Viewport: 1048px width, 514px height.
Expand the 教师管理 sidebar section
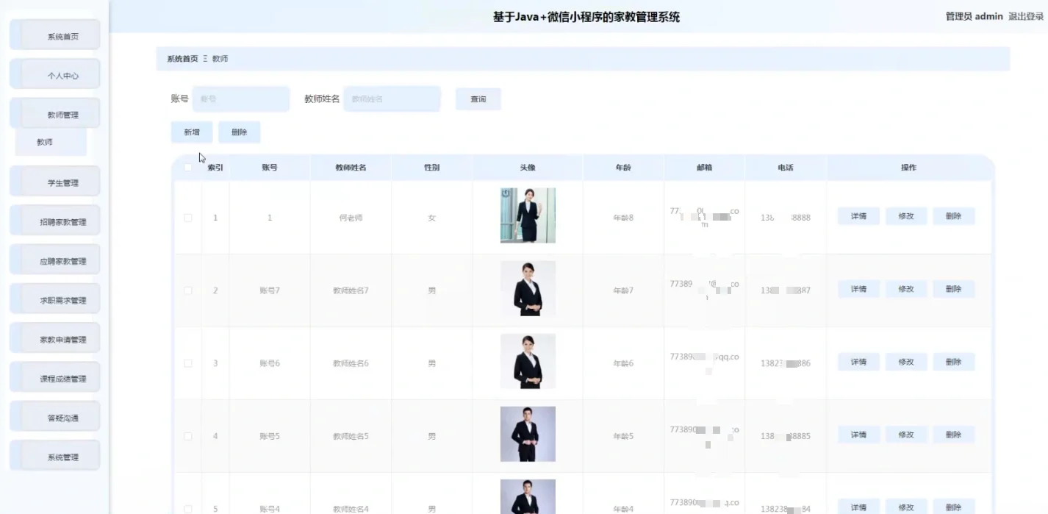(54, 113)
